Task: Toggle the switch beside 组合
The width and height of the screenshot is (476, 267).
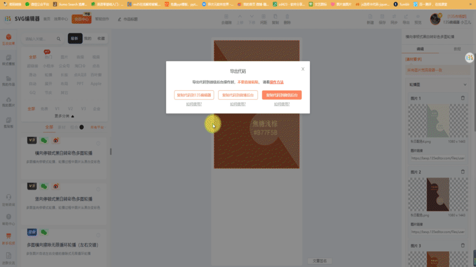Action: [x=81, y=127]
